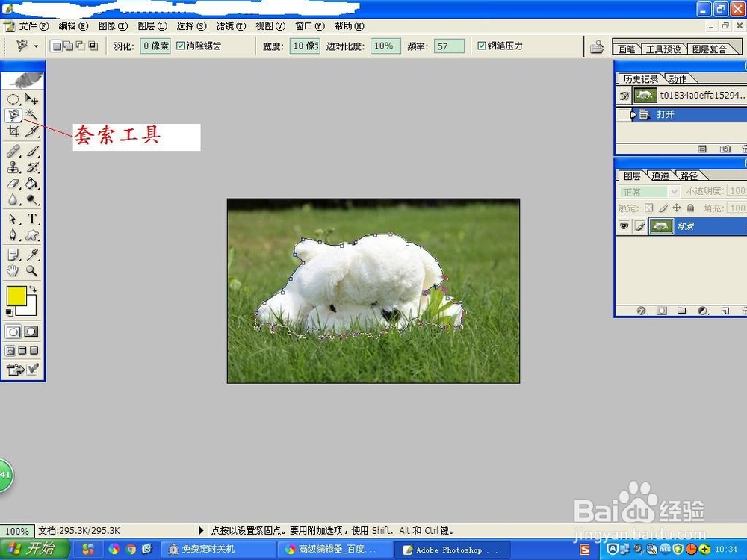The width and height of the screenshot is (747, 560).
Task: Hide the 背景 layer visibility eye
Action: tap(624, 225)
